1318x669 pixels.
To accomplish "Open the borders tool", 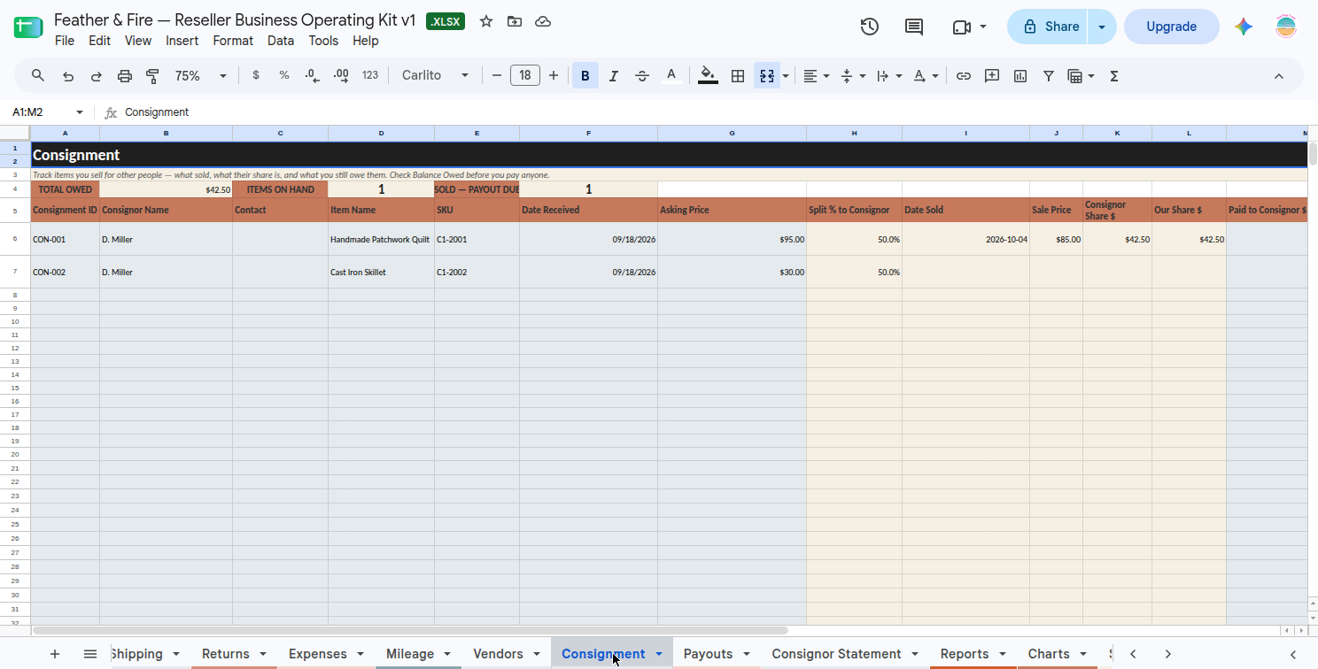I will [x=737, y=76].
